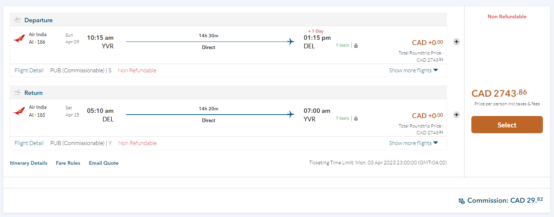
Task: Click the Air India logo for AI-185
Action: point(19,111)
